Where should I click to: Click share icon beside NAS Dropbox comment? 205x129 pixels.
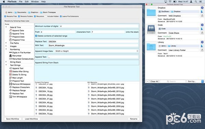(x=202, y=16)
